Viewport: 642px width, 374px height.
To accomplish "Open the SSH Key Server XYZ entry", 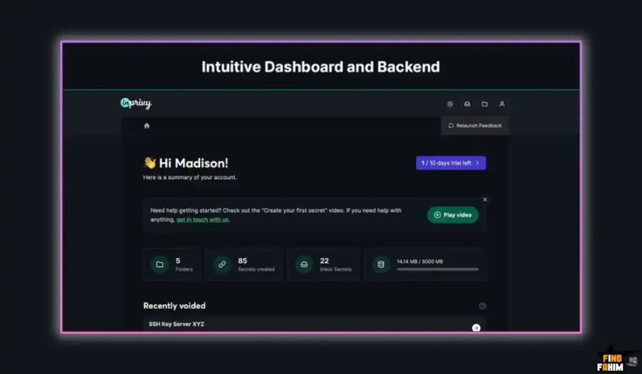I will click(x=177, y=324).
